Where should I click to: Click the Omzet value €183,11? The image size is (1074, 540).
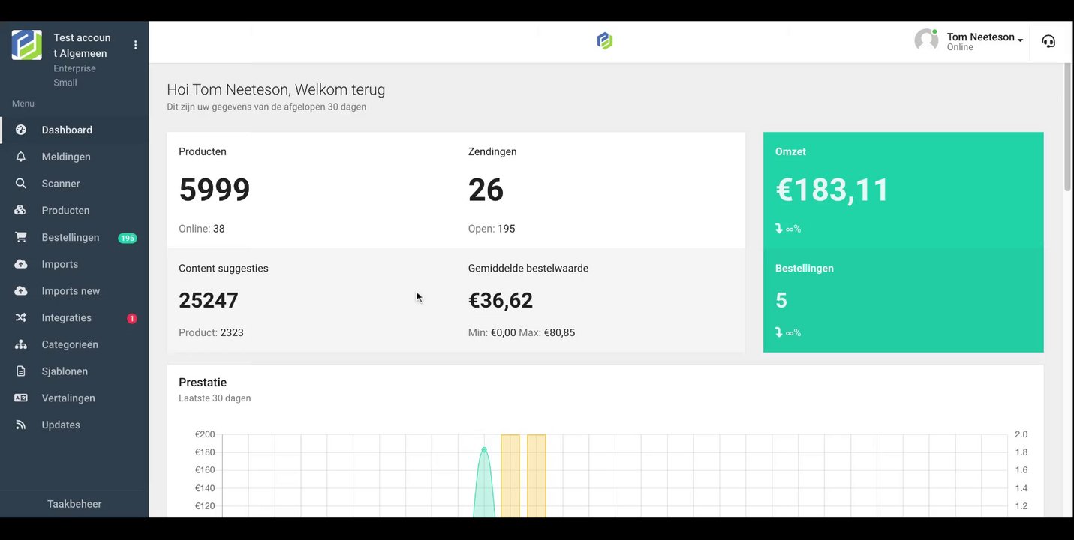coord(832,190)
